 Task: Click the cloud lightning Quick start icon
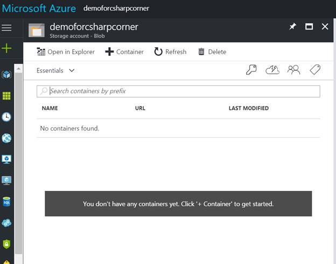click(x=272, y=70)
